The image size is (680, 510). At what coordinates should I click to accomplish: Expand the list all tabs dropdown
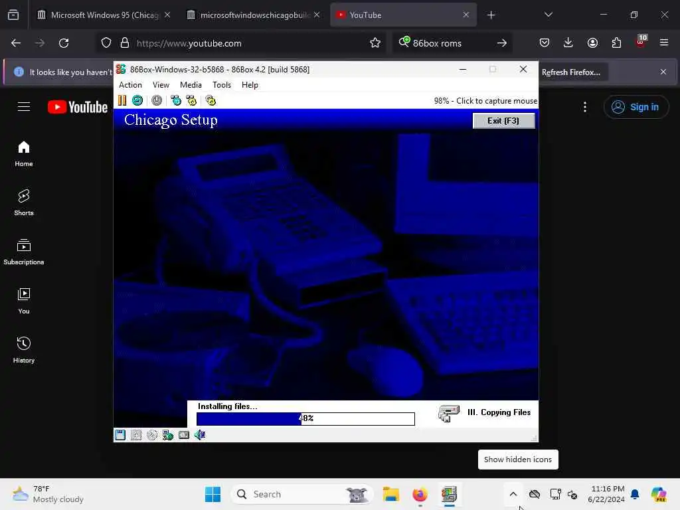[548, 15]
